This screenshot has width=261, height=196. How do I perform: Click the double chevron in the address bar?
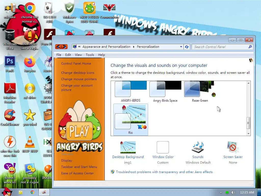(x=80, y=47)
